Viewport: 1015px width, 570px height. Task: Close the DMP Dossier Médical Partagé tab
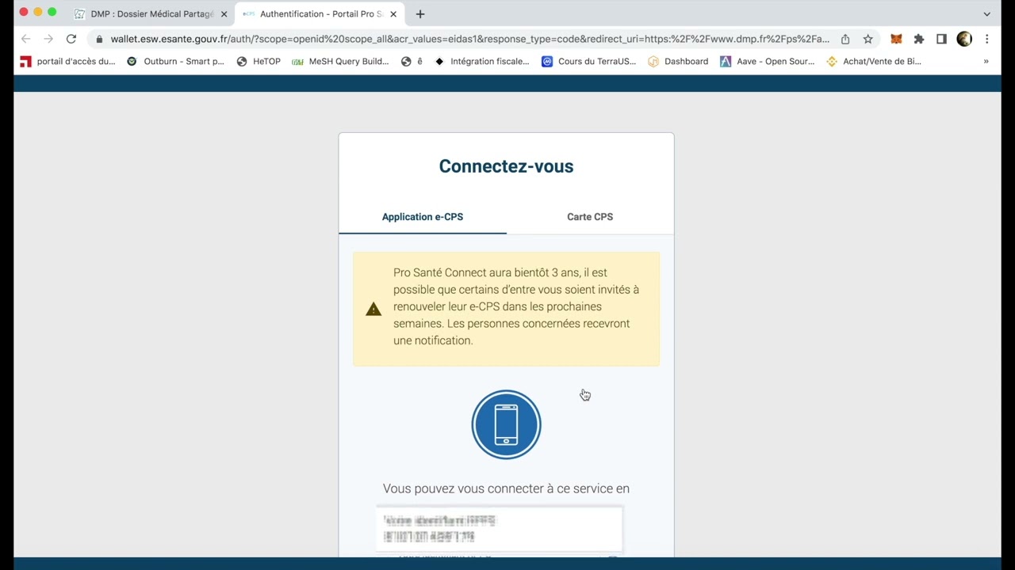point(224,14)
